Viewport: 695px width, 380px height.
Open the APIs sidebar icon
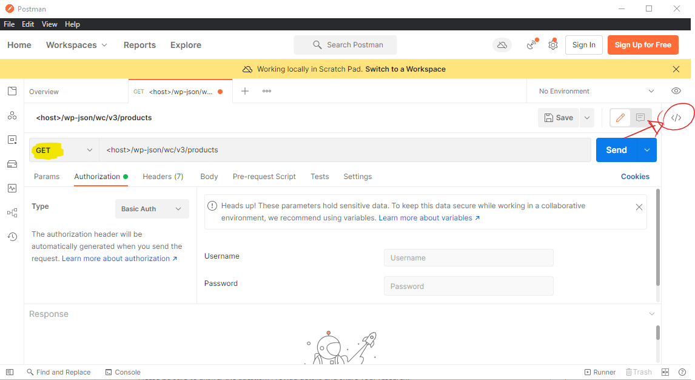click(x=12, y=116)
